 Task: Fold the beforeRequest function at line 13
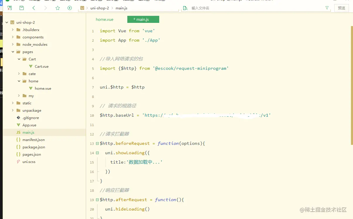coord(97,143)
